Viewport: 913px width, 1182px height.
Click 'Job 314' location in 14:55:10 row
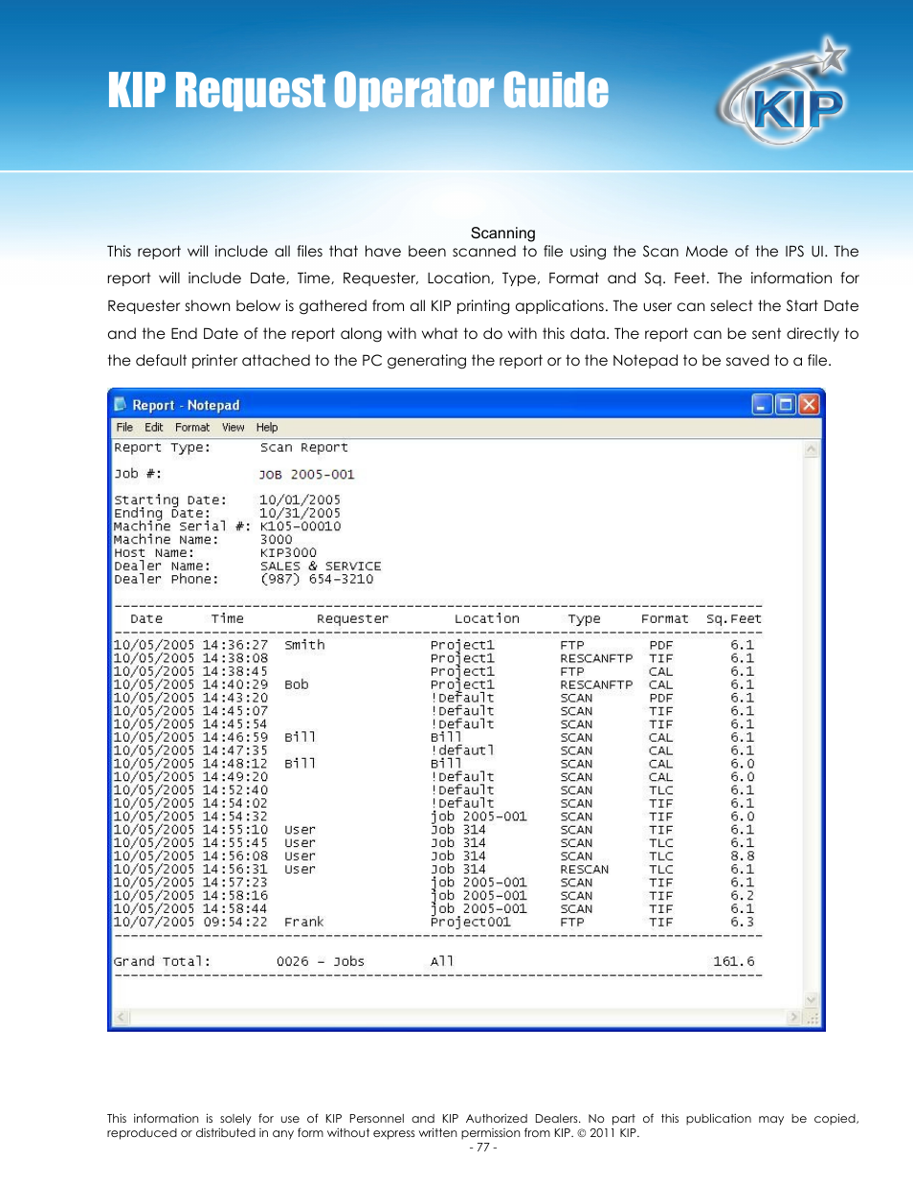coord(458,830)
